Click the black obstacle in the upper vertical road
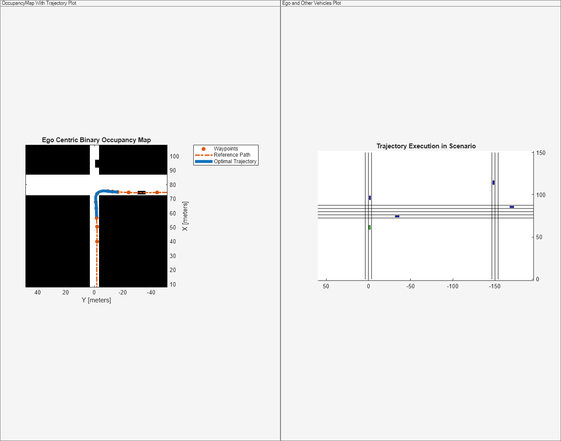 (97, 164)
